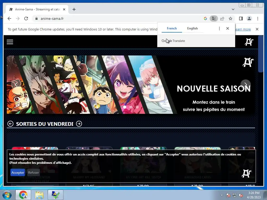Select French in the translate popup

click(x=172, y=28)
